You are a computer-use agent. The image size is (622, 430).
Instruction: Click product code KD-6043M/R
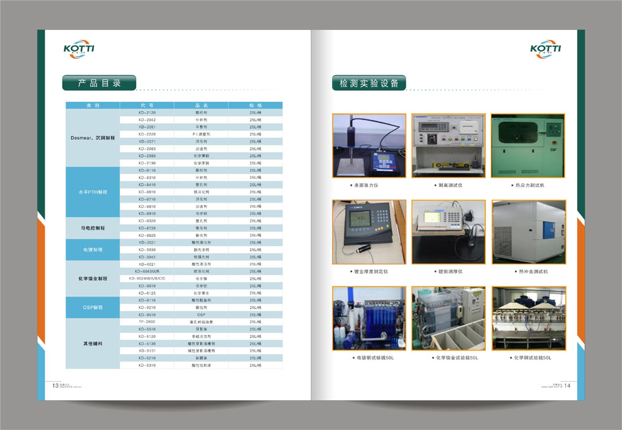[147, 272]
